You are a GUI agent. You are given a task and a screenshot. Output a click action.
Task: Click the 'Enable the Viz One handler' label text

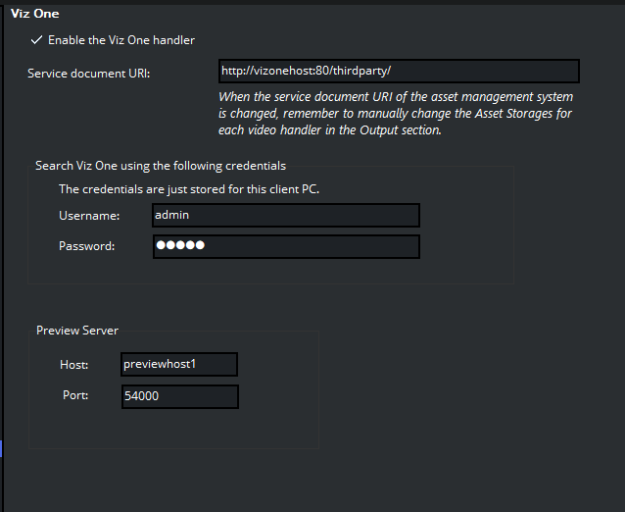pos(121,40)
